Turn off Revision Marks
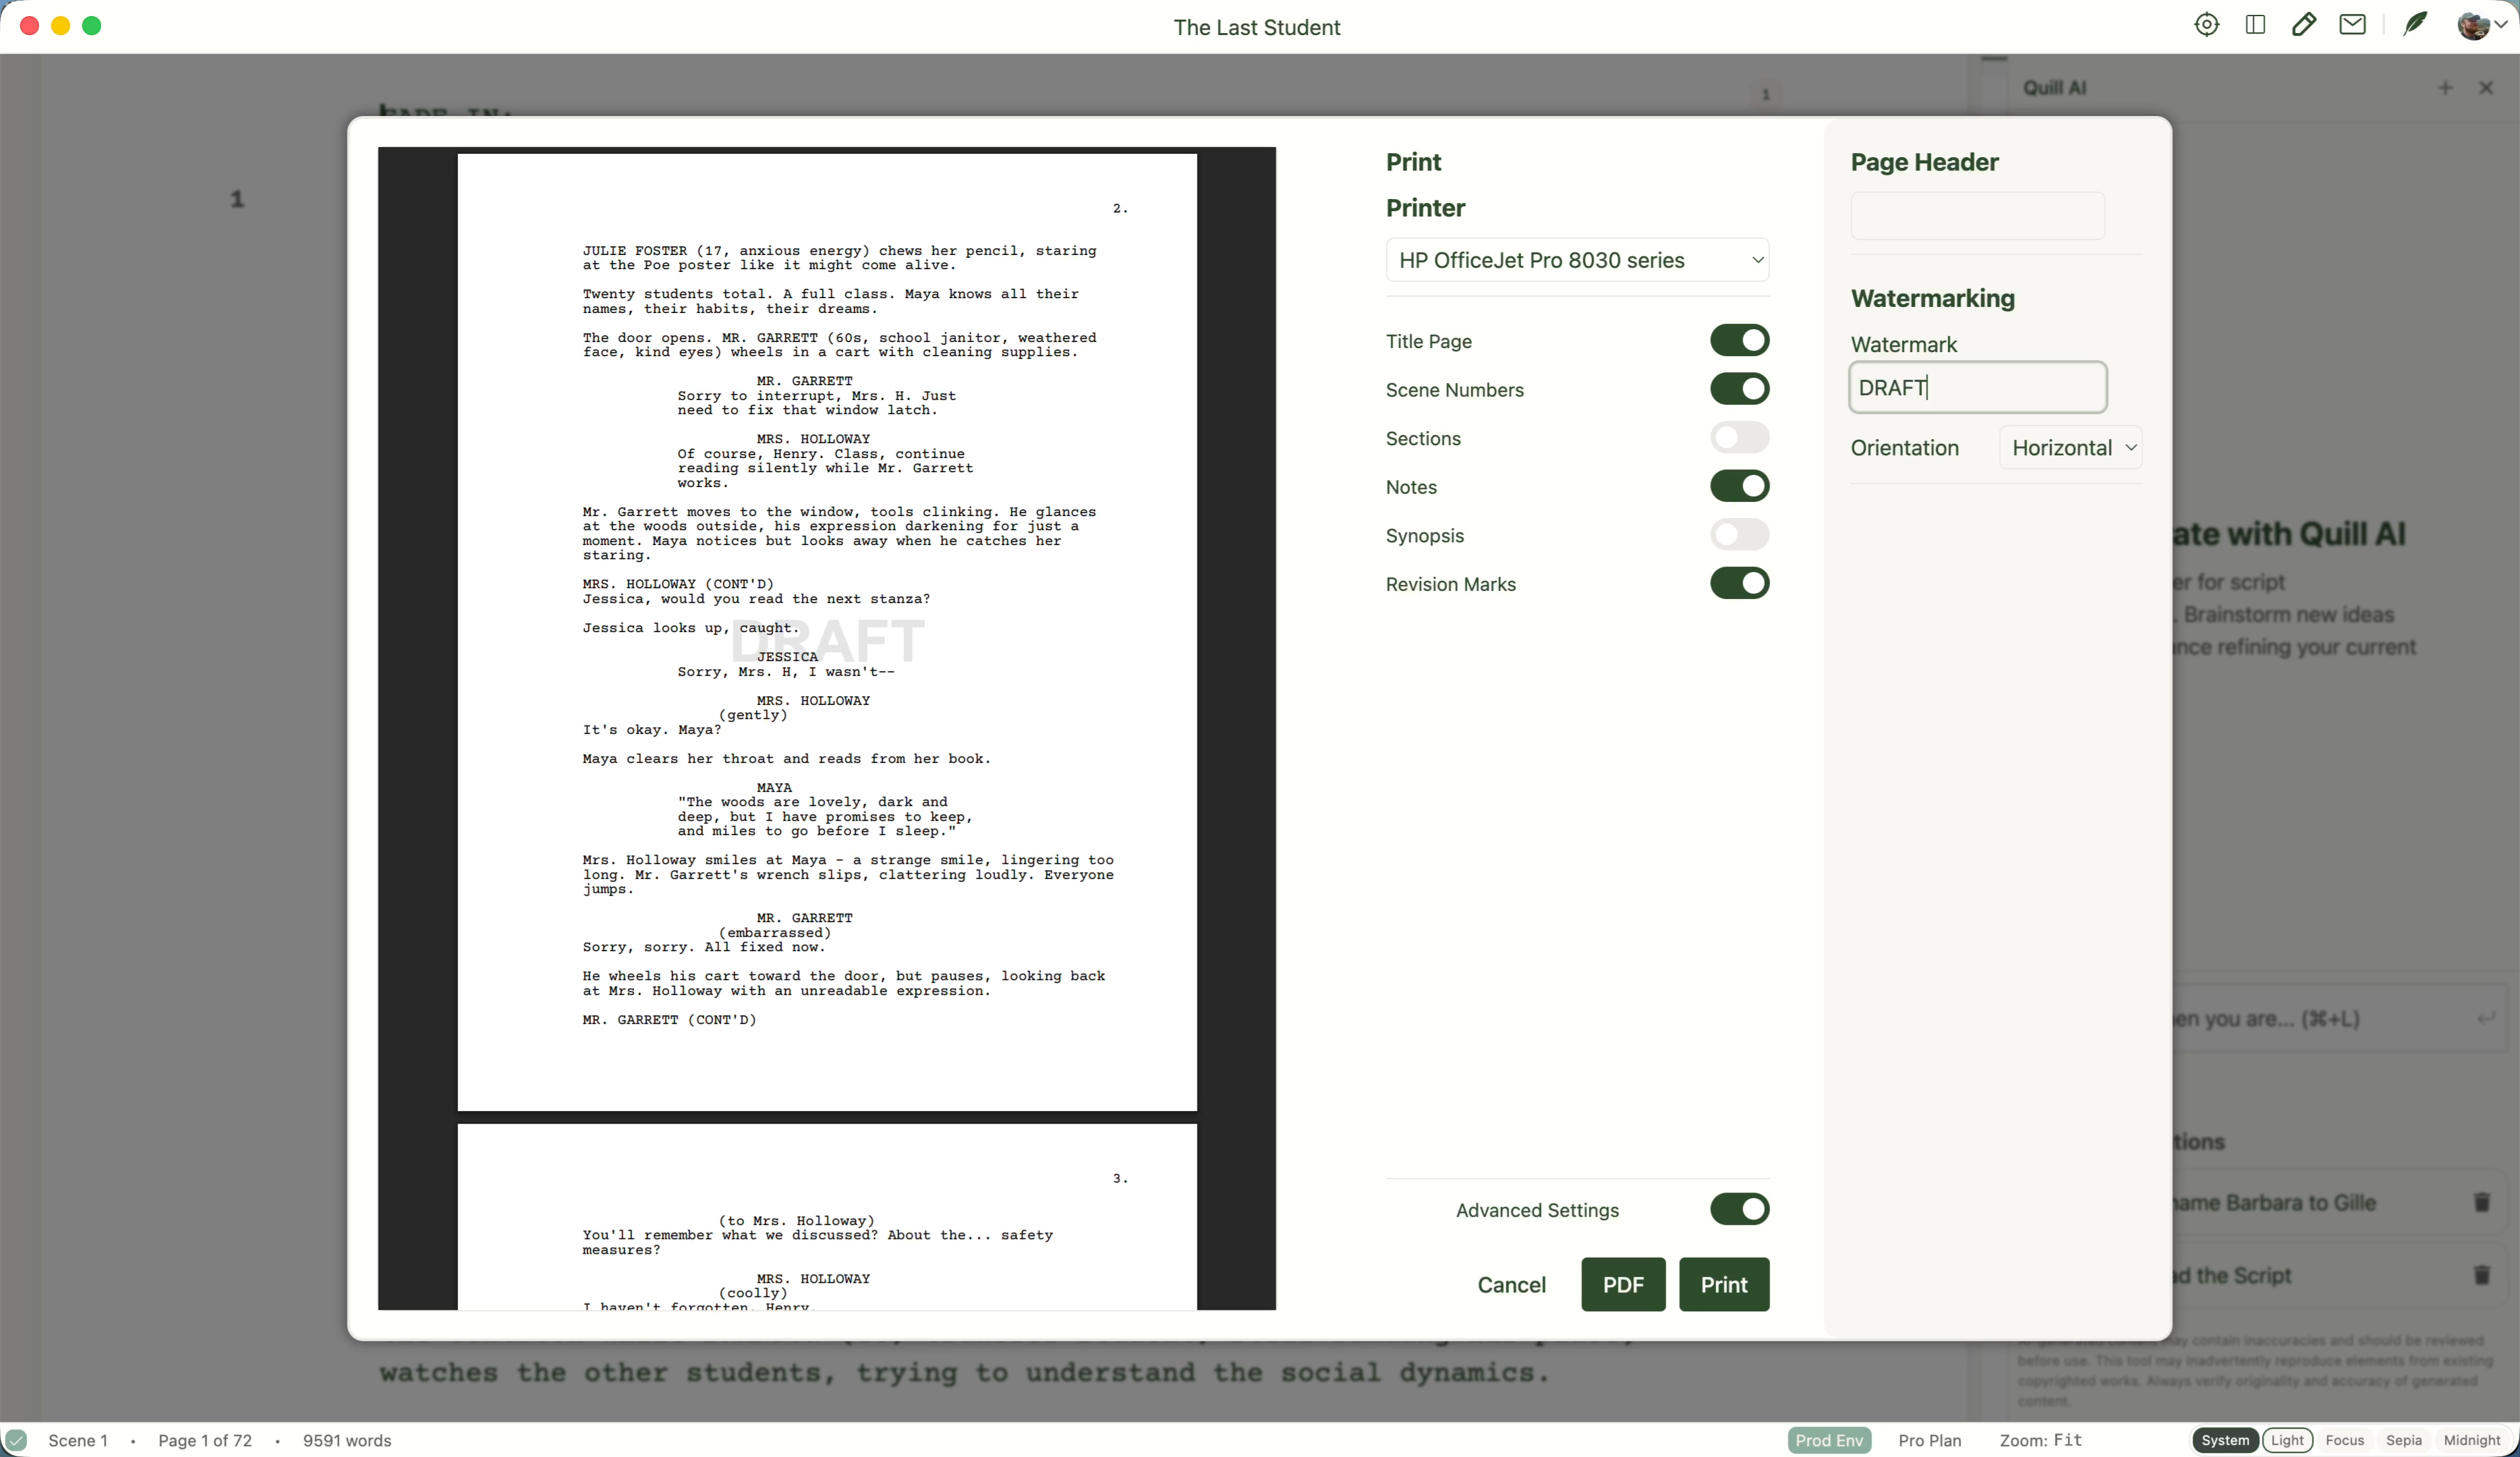 [x=1740, y=584]
